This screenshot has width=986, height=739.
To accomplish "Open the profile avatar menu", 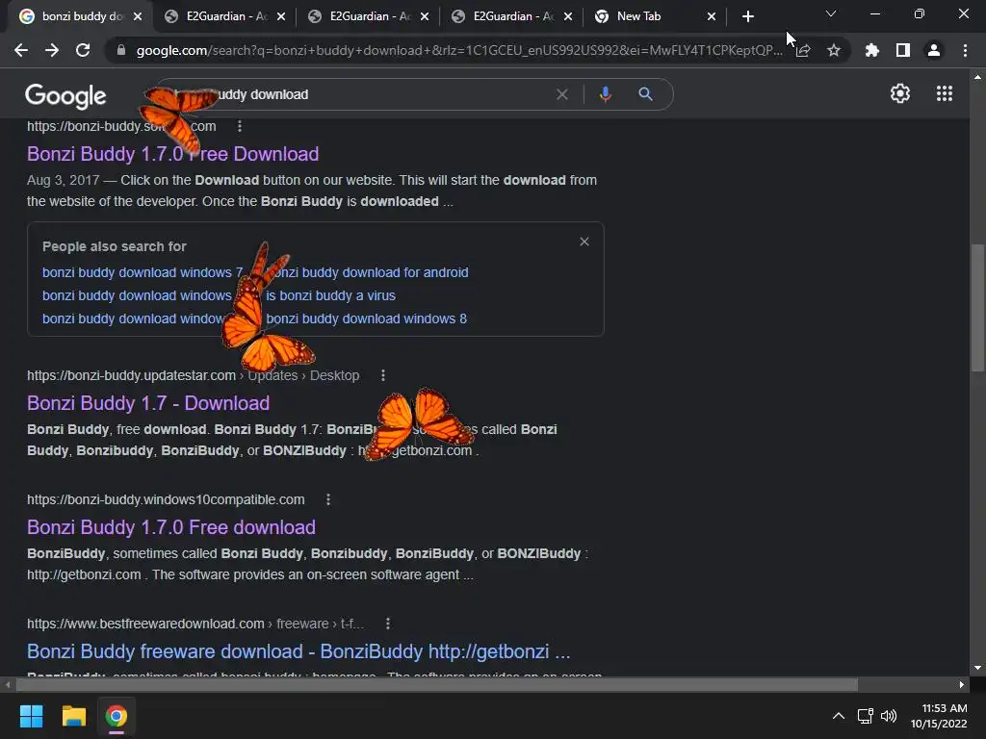I will point(934,50).
